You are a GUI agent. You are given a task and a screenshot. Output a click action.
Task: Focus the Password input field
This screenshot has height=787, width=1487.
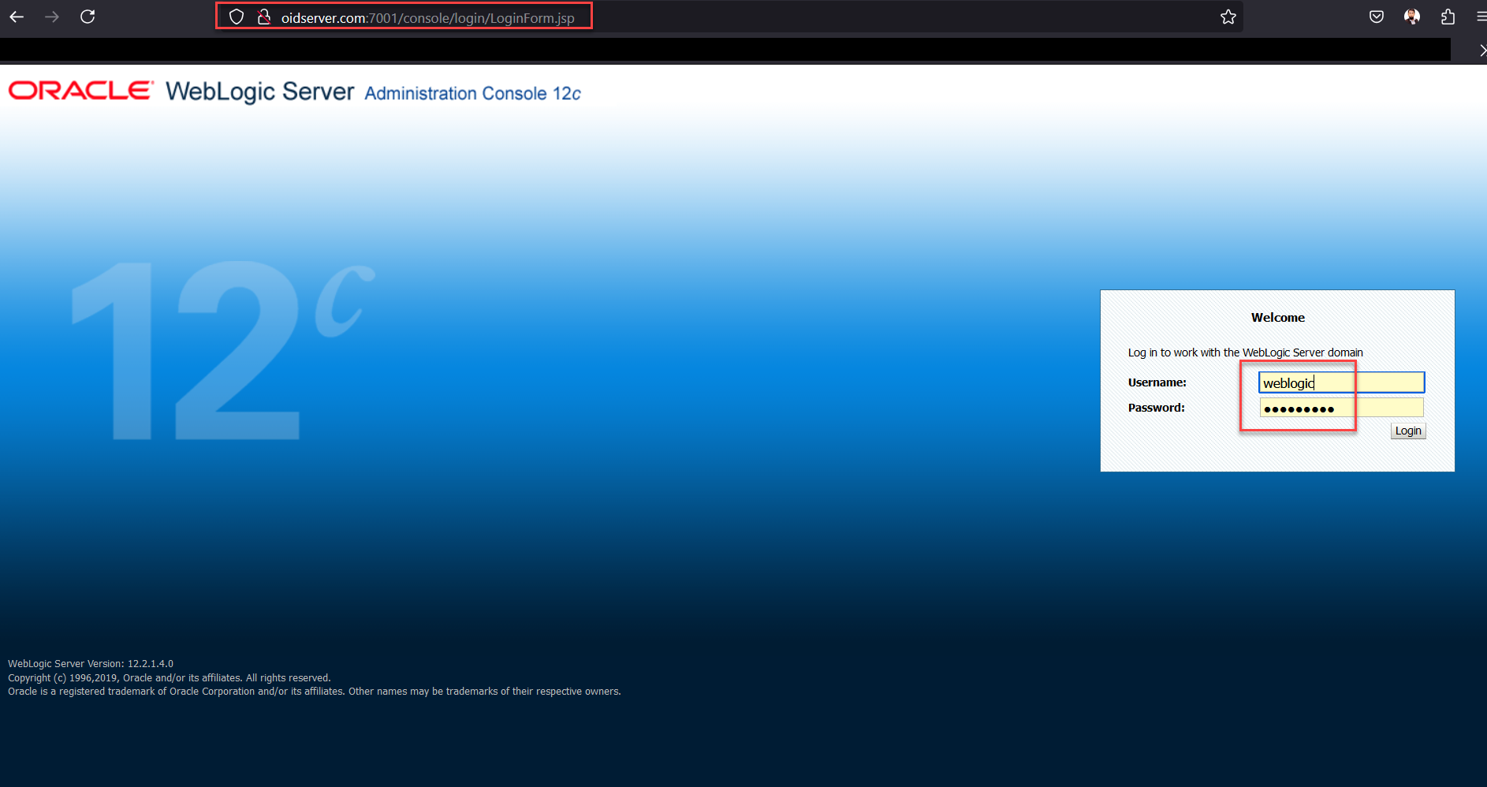[x=1341, y=408]
